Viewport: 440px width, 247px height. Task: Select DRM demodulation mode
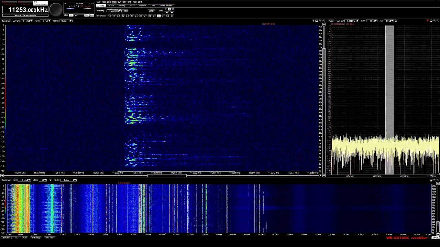[x=130, y=2]
